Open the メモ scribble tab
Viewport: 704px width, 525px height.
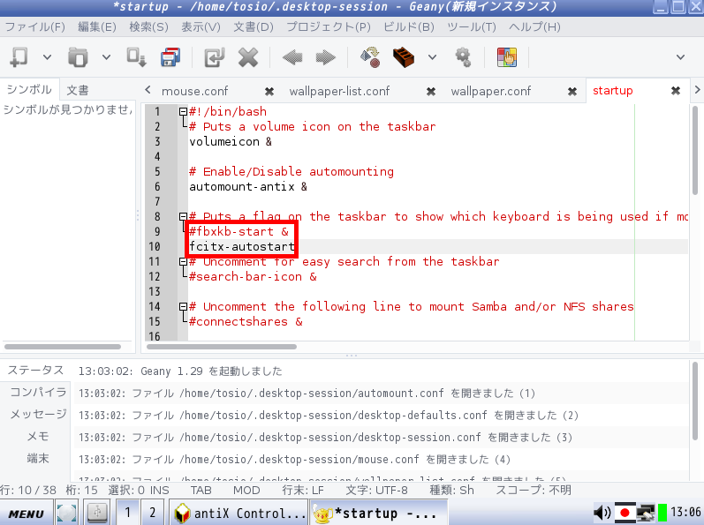point(38,436)
